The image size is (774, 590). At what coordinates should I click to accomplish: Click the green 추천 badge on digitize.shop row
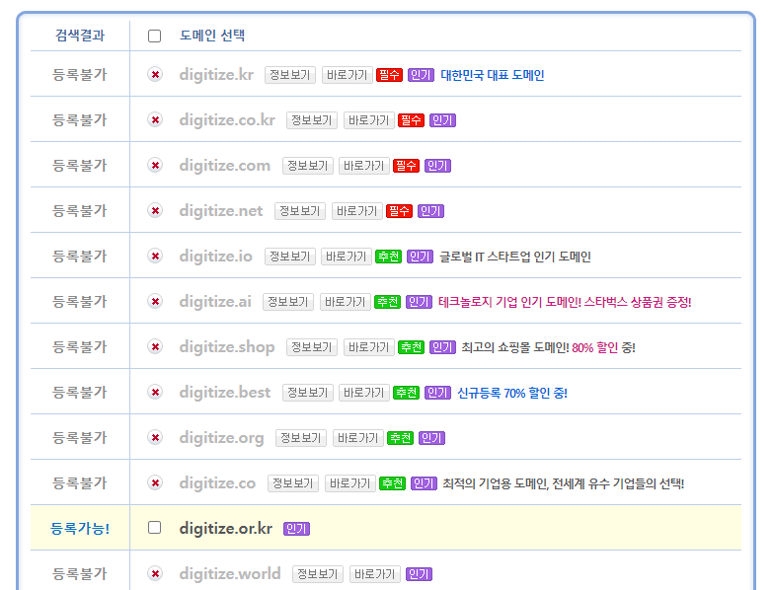(x=411, y=347)
